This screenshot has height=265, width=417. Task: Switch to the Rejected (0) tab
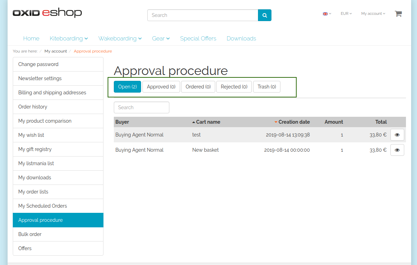tap(234, 87)
